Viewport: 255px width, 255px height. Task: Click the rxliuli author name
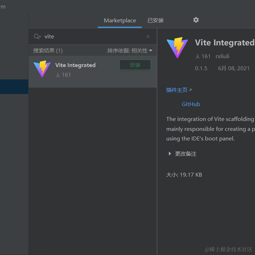tap(223, 56)
